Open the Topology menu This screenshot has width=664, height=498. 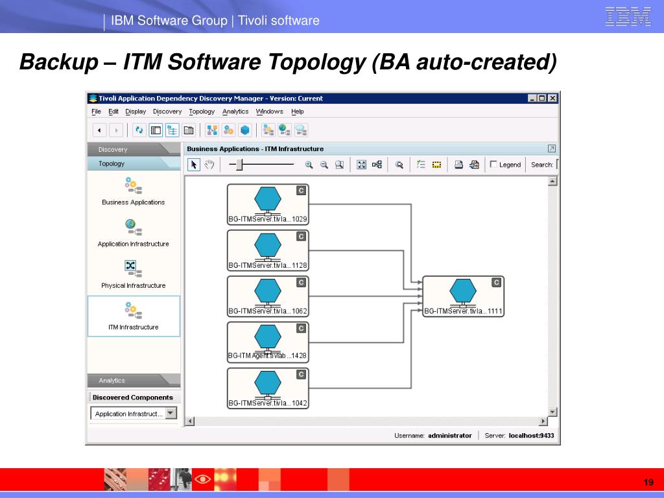(202, 112)
